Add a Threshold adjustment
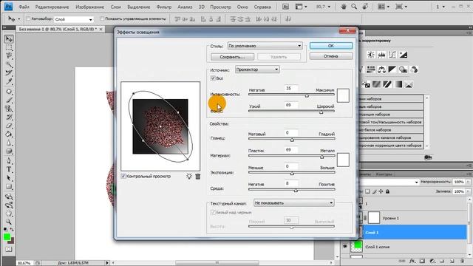The image size is (473, 266). coord(387,84)
